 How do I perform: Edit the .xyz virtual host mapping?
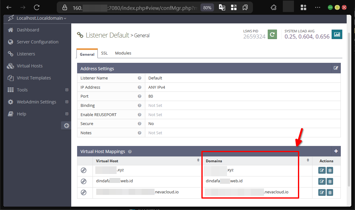322,171
